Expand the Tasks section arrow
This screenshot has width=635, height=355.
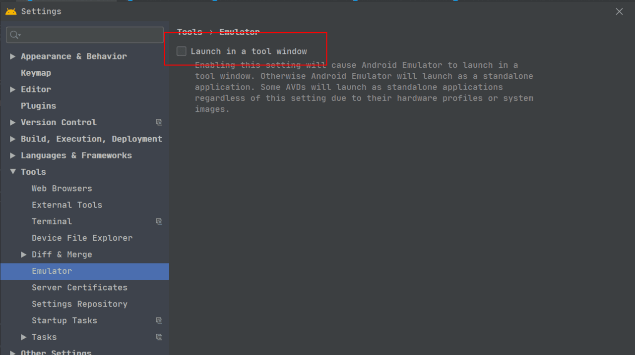23,337
